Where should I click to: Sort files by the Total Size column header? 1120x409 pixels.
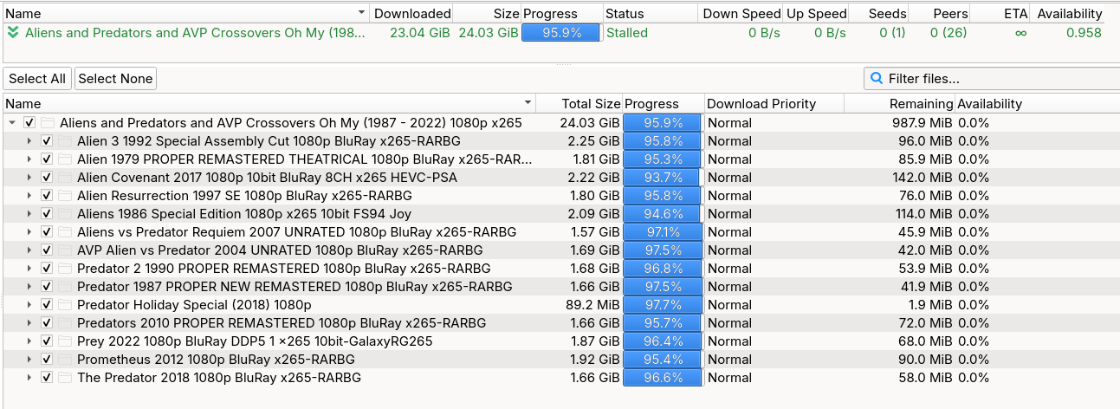point(590,104)
